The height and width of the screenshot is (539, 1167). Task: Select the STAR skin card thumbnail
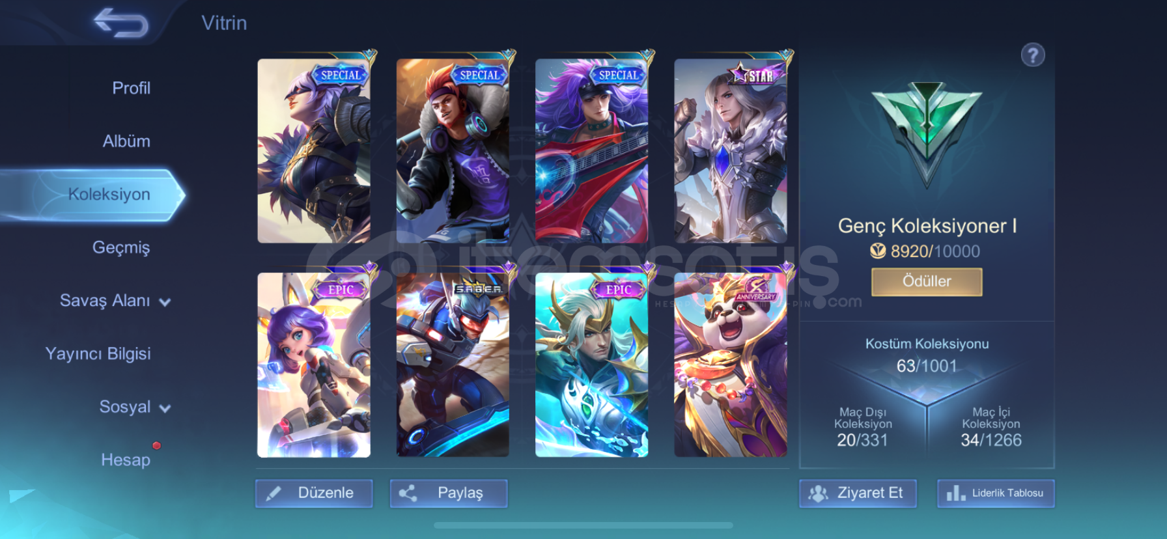coord(731,151)
